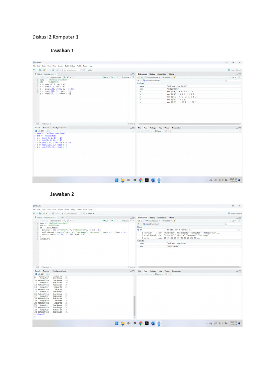Click the Go to file/function field in Jawaban 1

tap(71, 70)
